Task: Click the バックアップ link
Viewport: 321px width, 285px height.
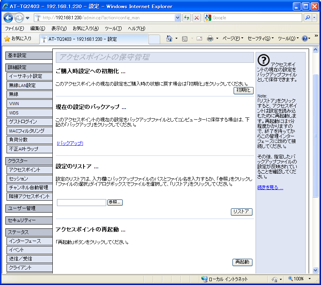Action: click(x=70, y=143)
